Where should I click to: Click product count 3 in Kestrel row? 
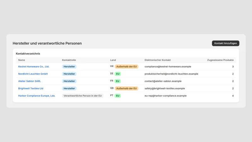coord(233,67)
